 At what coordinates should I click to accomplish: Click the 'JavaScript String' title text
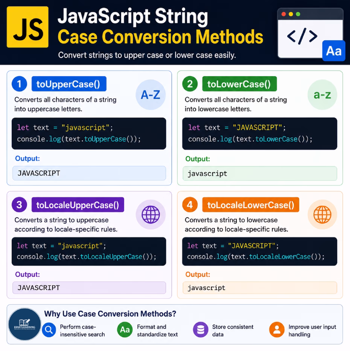pos(133,17)
